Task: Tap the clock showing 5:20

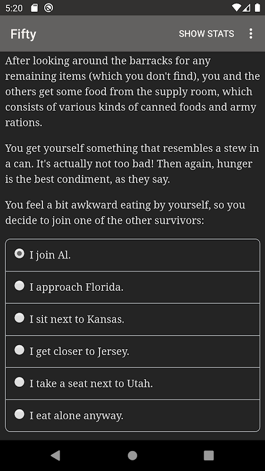Action: (x=14, y=8)
